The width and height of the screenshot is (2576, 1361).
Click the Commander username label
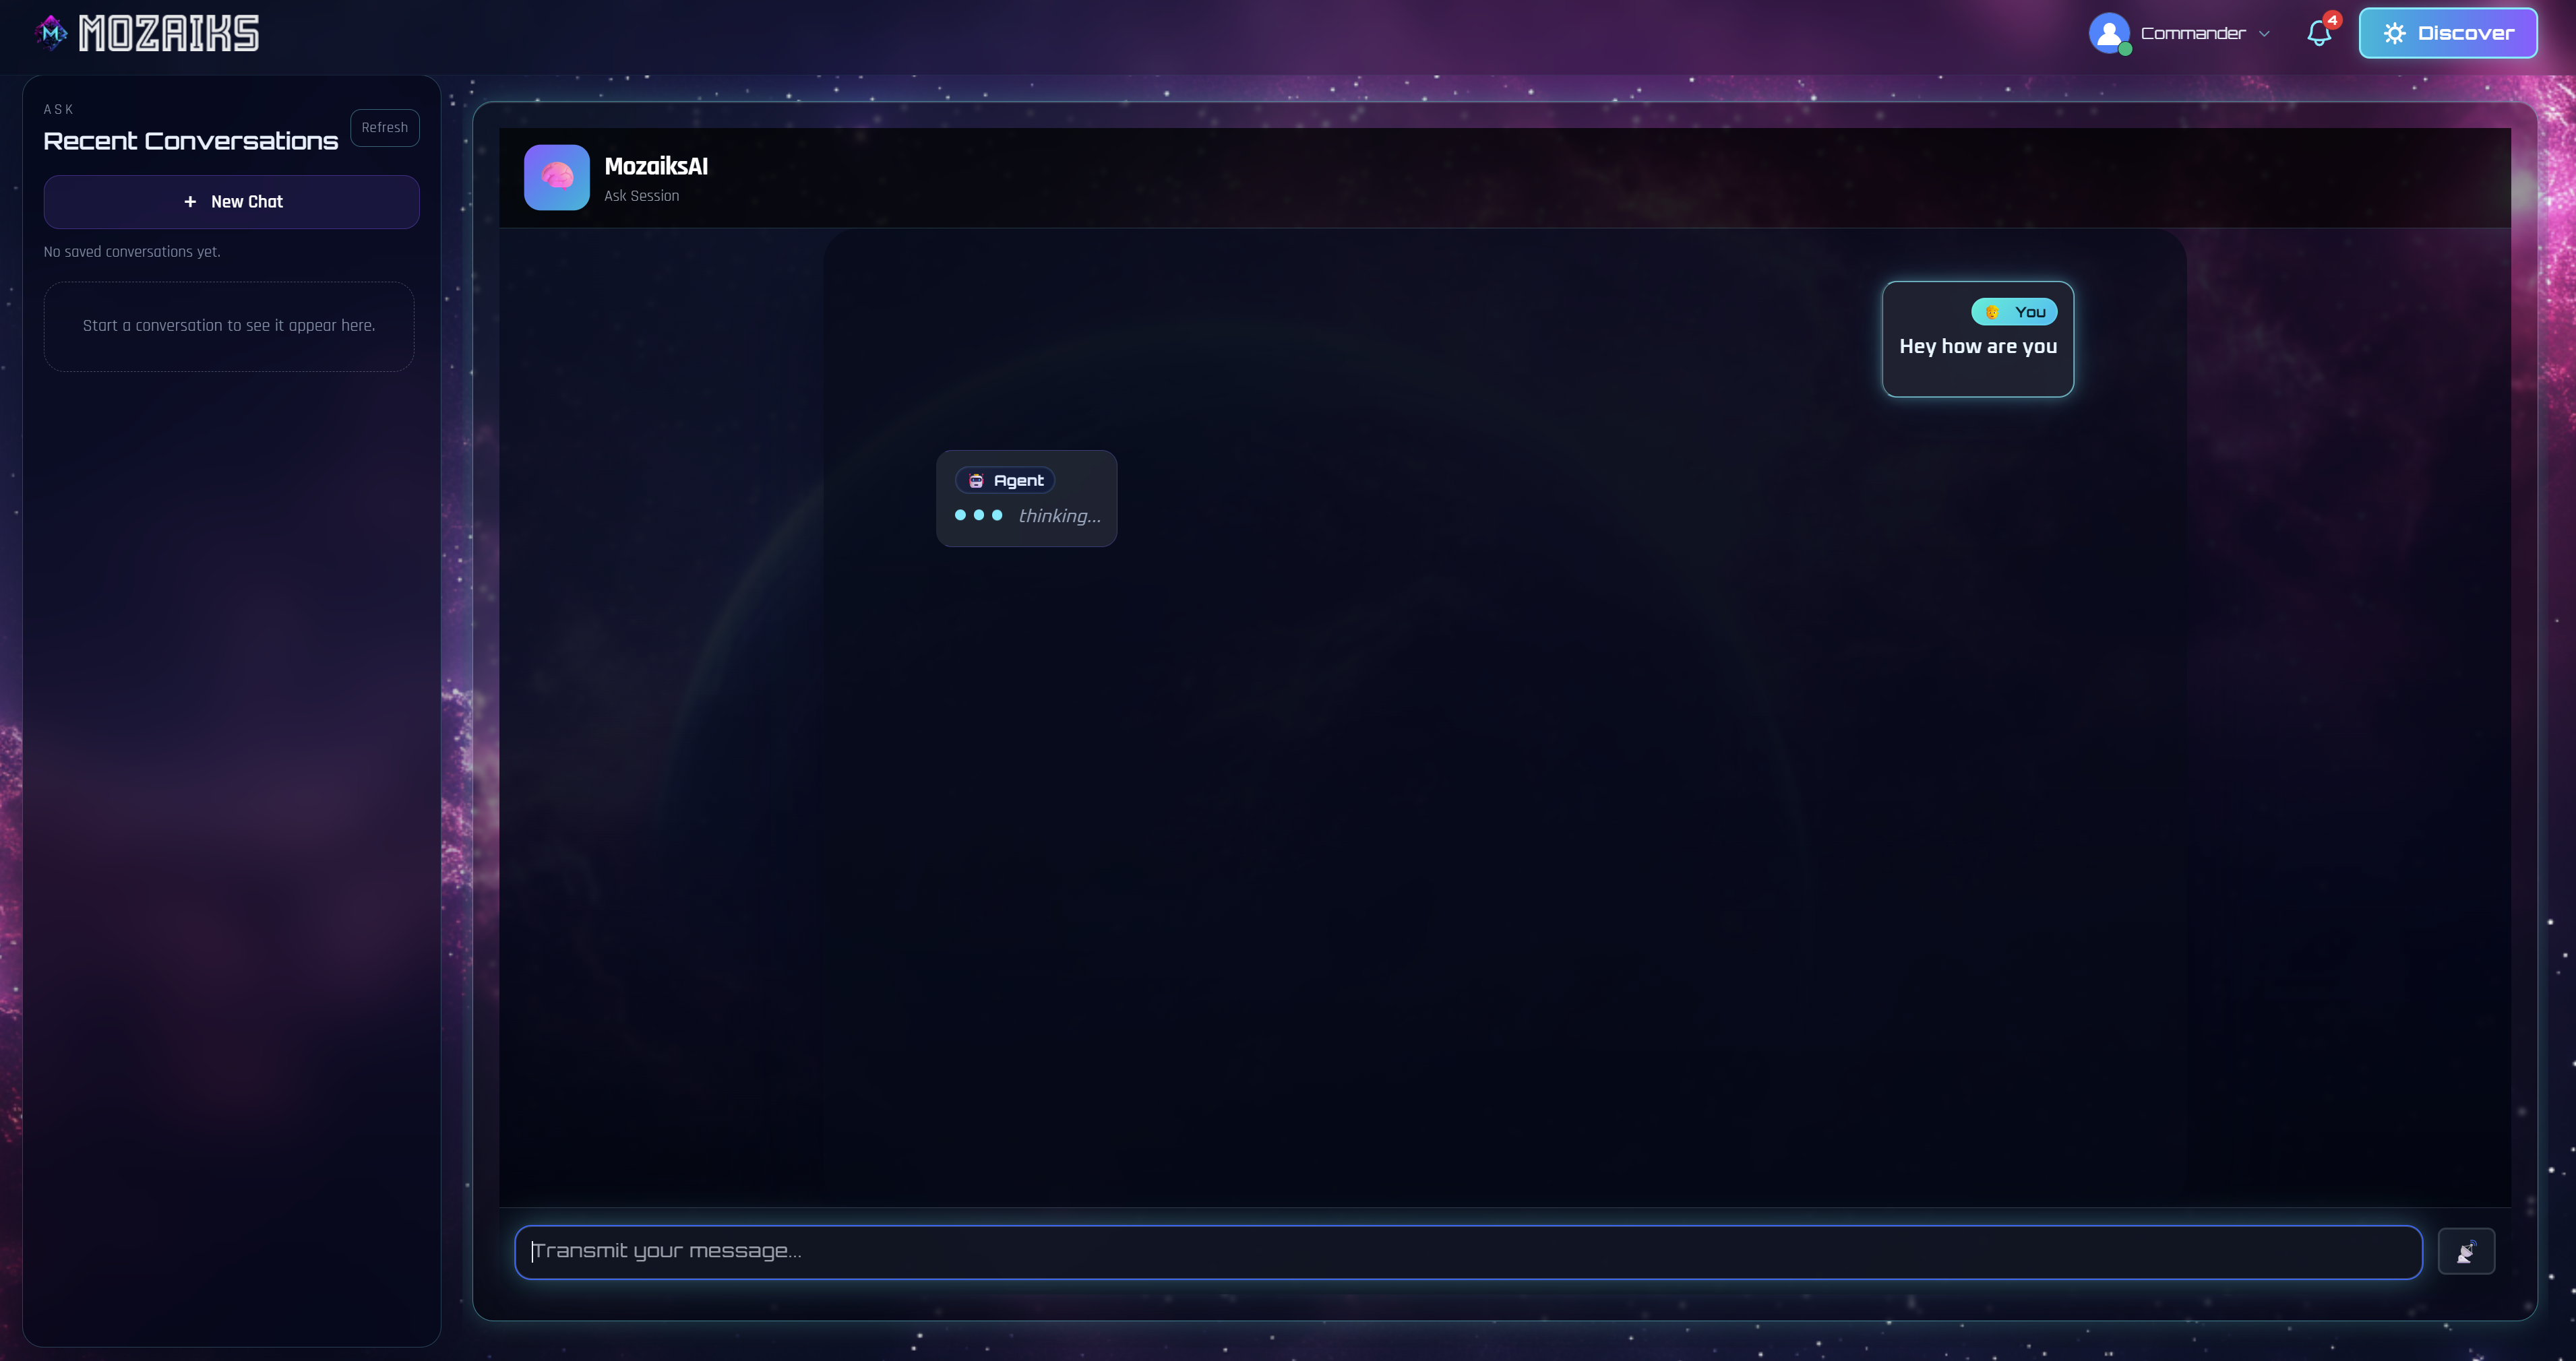(x=2193, y=34)
